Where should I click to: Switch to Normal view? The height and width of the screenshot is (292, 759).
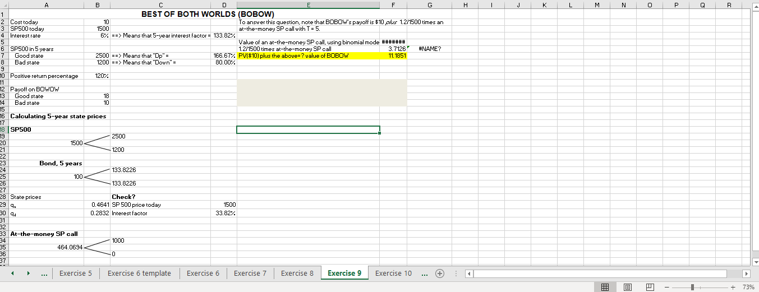coord(605,287)
